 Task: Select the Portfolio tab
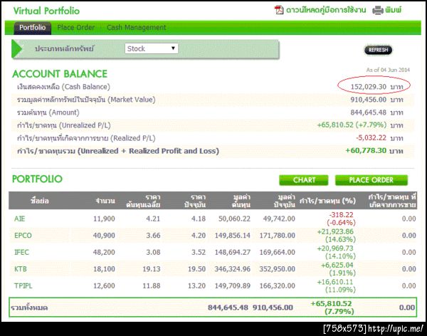33,28
